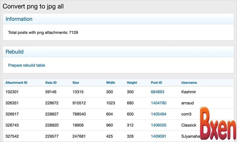Visit post 1409091 link
The height and width of the screenshot is (142, 237).
coord(159,136)
